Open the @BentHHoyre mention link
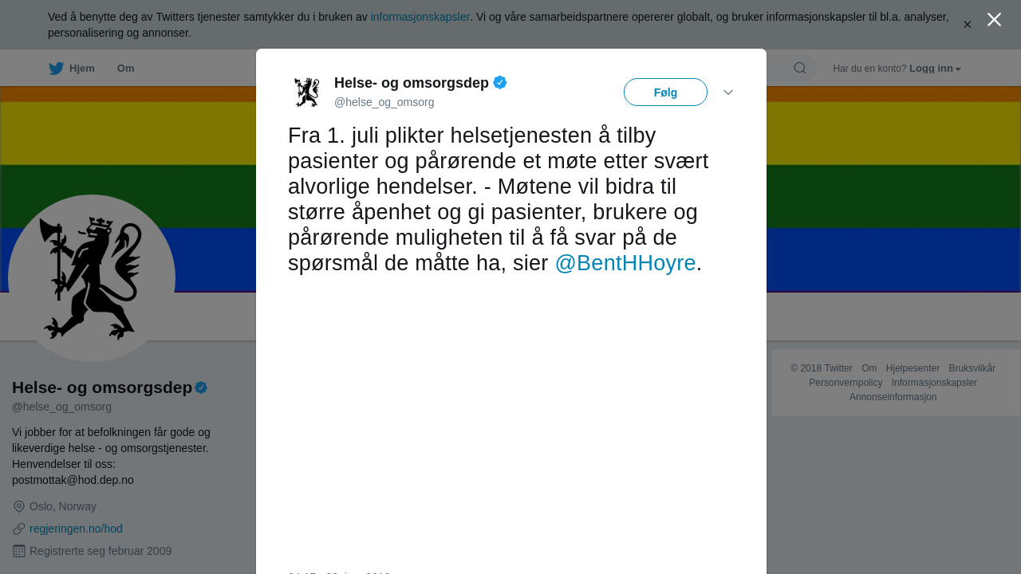 pyautogui.click(x=625, y=263)
